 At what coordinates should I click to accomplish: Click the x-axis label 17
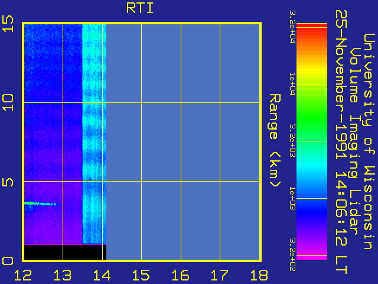[220, 275]
